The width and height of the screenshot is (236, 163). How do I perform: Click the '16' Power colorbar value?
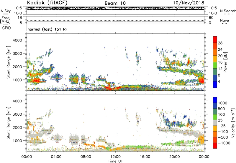point(220,62)
